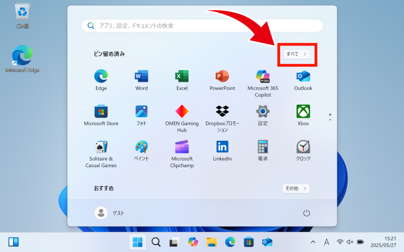This screenshot has height=252, width=404.
Task: Open Microsoft Store from taskbar
Action: 248,242
